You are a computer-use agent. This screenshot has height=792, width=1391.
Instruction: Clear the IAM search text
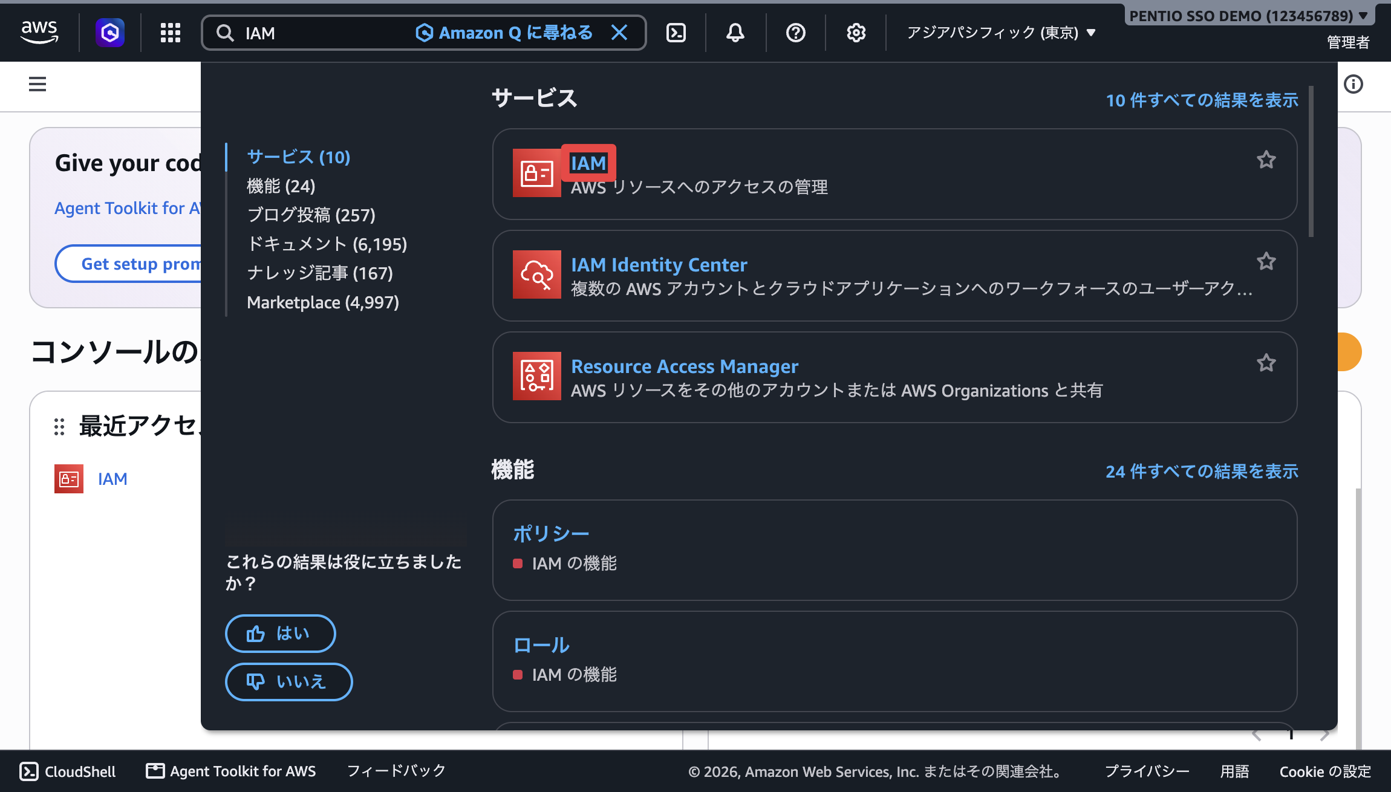(x=619, y=33)
